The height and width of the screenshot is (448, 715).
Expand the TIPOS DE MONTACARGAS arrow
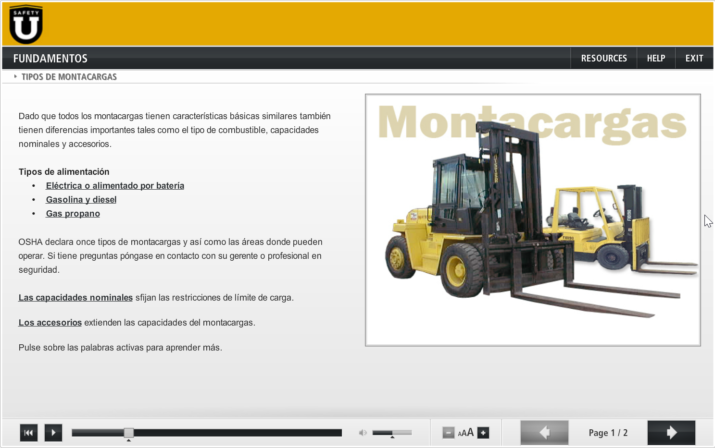point(15,76)
